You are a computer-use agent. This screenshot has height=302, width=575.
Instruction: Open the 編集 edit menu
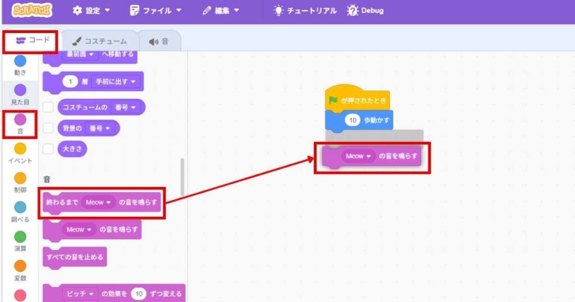coord(221,10)
